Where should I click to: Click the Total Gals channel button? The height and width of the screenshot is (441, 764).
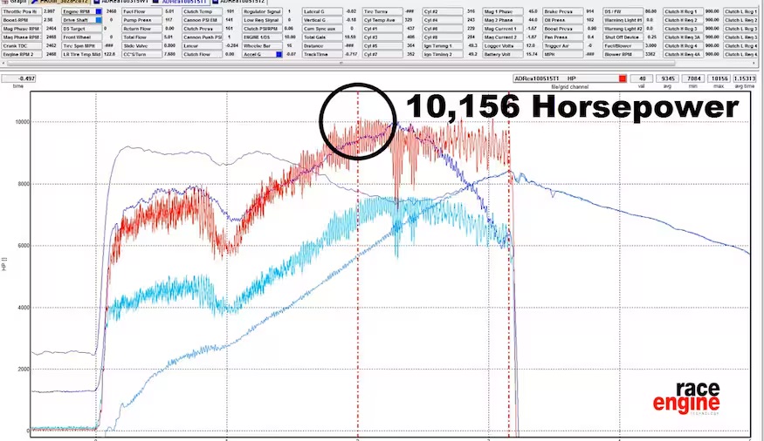point(322,37)
